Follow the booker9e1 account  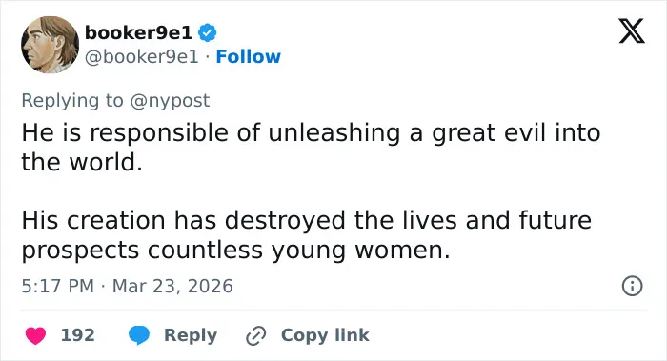click(x=249, y=56)
